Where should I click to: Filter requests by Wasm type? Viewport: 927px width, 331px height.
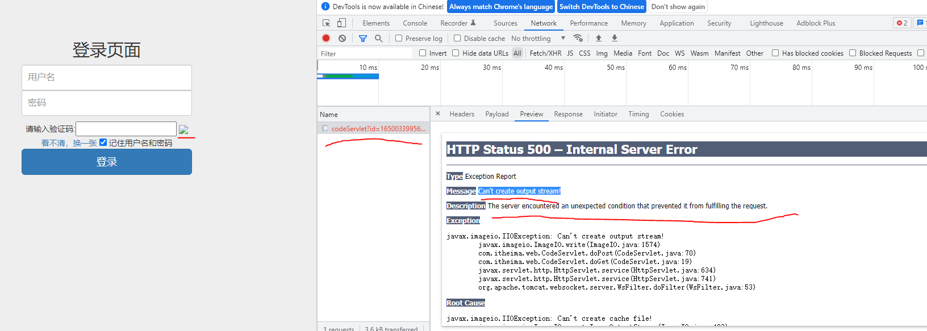(x=699, y=53)
